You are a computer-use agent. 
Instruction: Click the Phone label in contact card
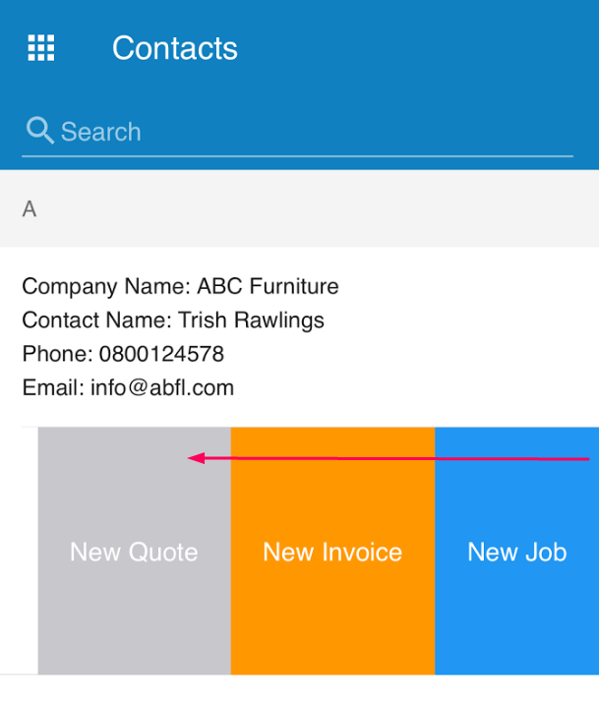click(x=57, y=354)
